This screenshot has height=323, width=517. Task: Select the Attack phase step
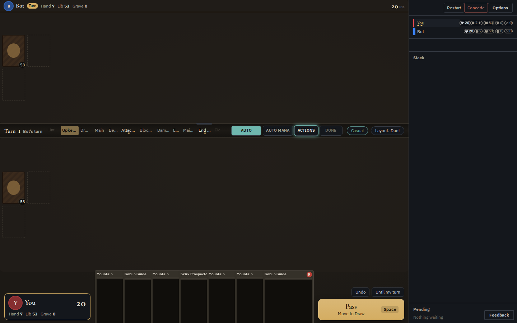(128, 131)
